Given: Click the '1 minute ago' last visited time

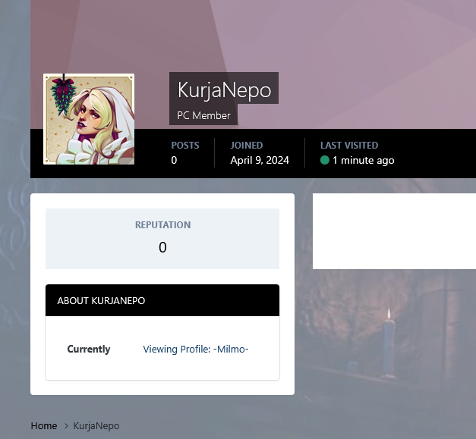Looking at the screenshot, I should 364,160.
